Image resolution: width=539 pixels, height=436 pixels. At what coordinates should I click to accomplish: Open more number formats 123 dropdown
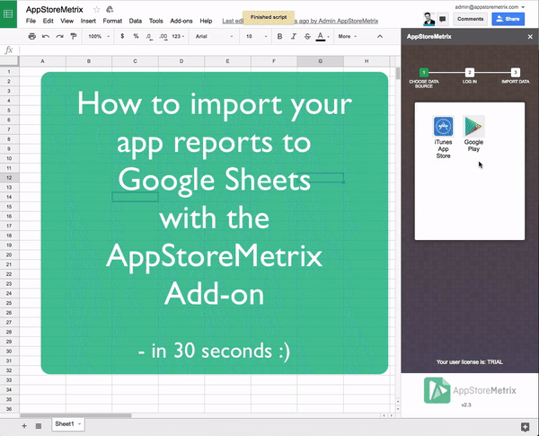[x=178, y=36]
